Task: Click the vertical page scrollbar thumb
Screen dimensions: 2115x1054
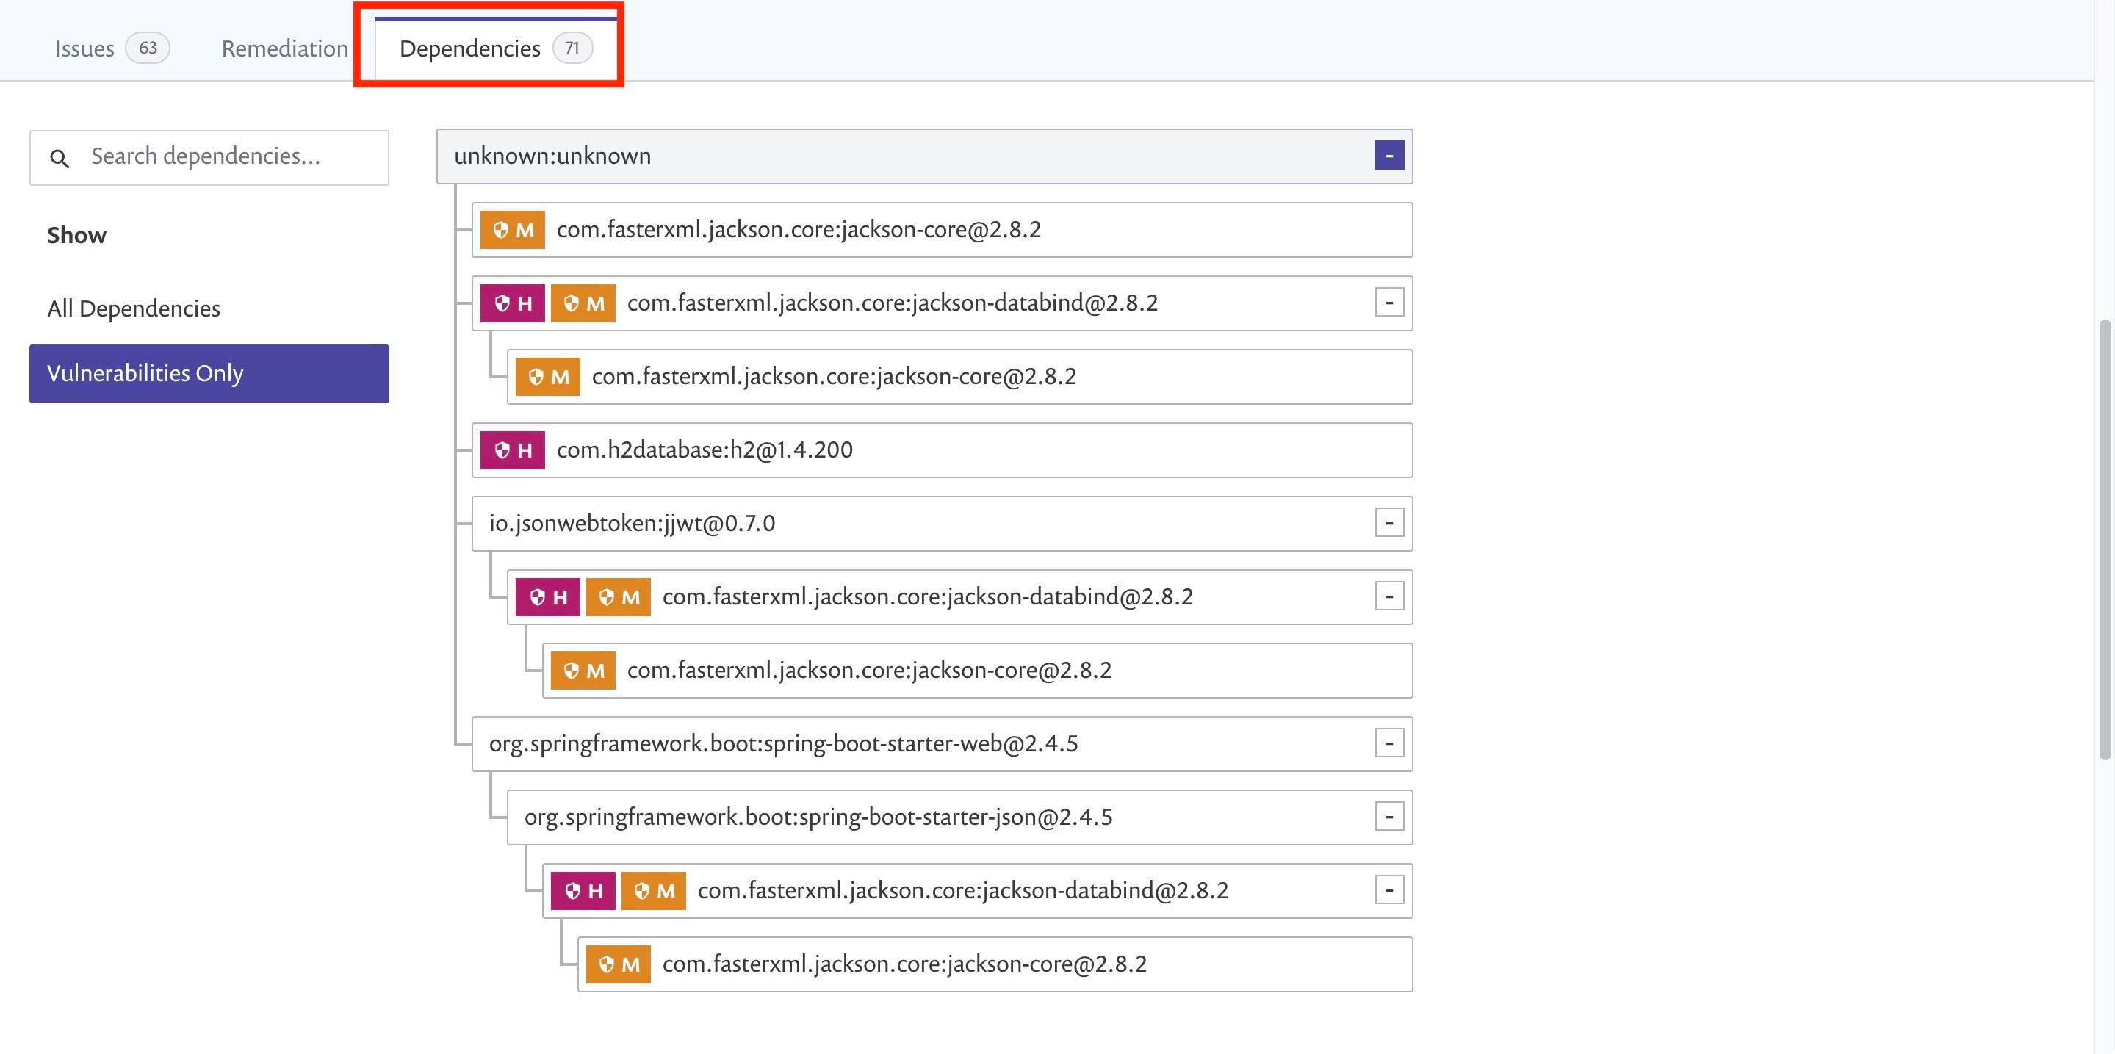Action: pos(2104,539)
